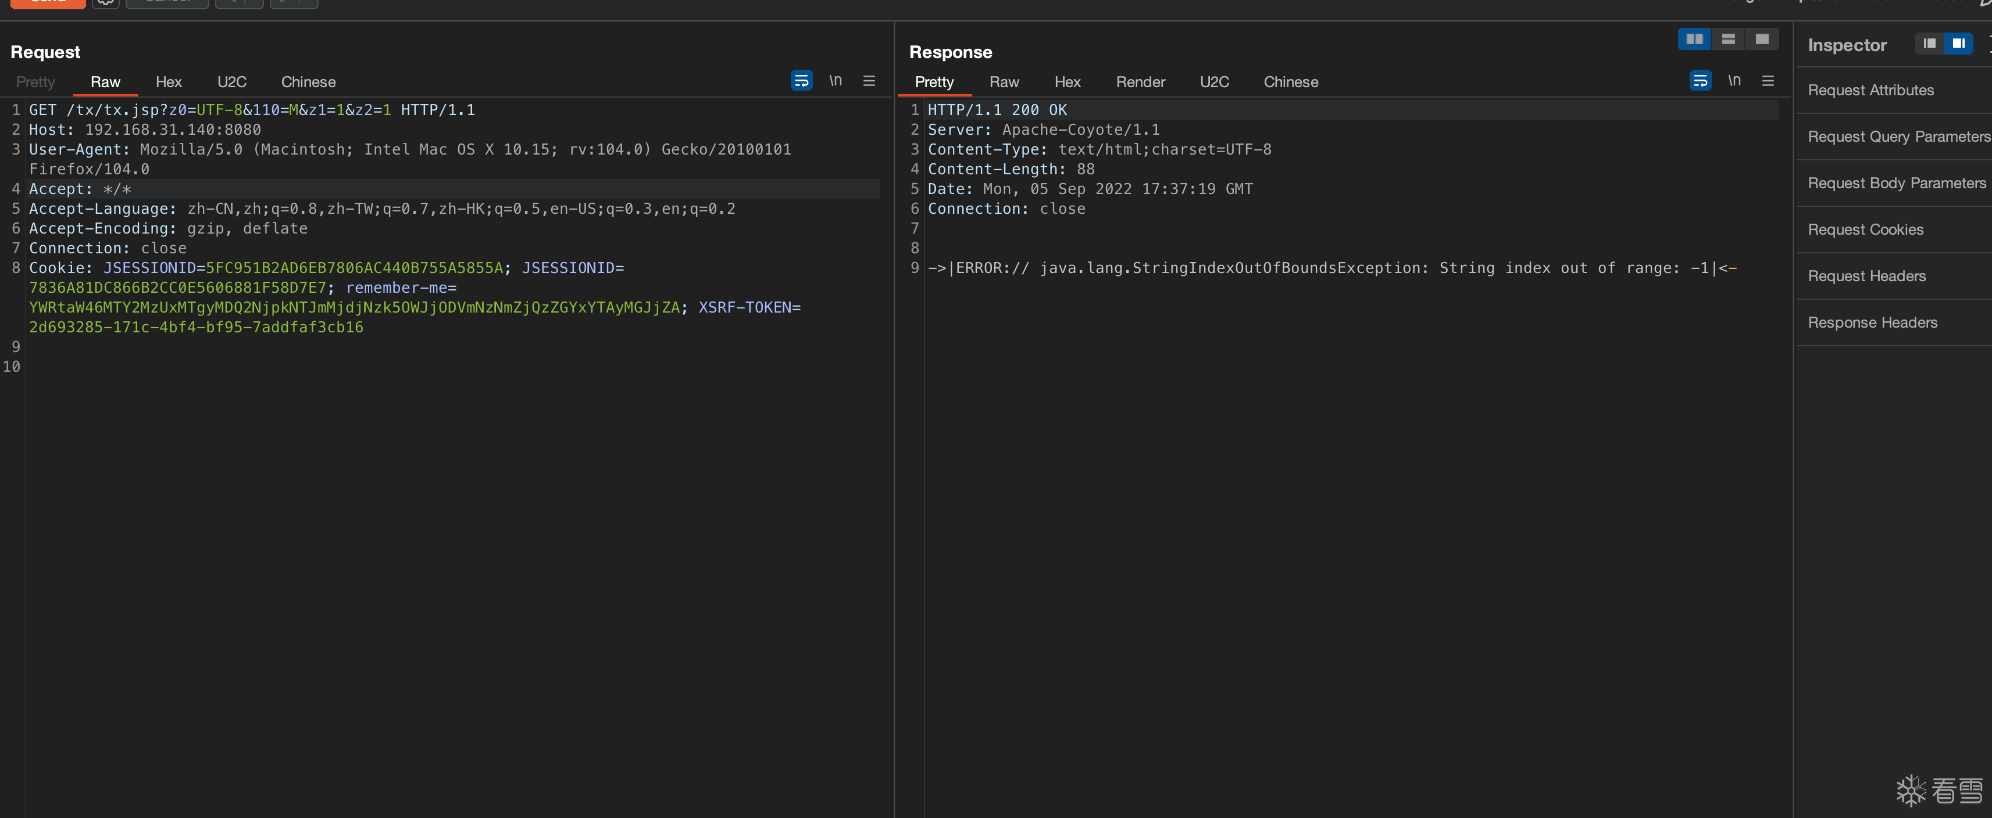This screenshot has width=1992, height=818.
Task: Open Response editor hamburger options menu
Action: pyautogui.click(x=1768, y=80)
